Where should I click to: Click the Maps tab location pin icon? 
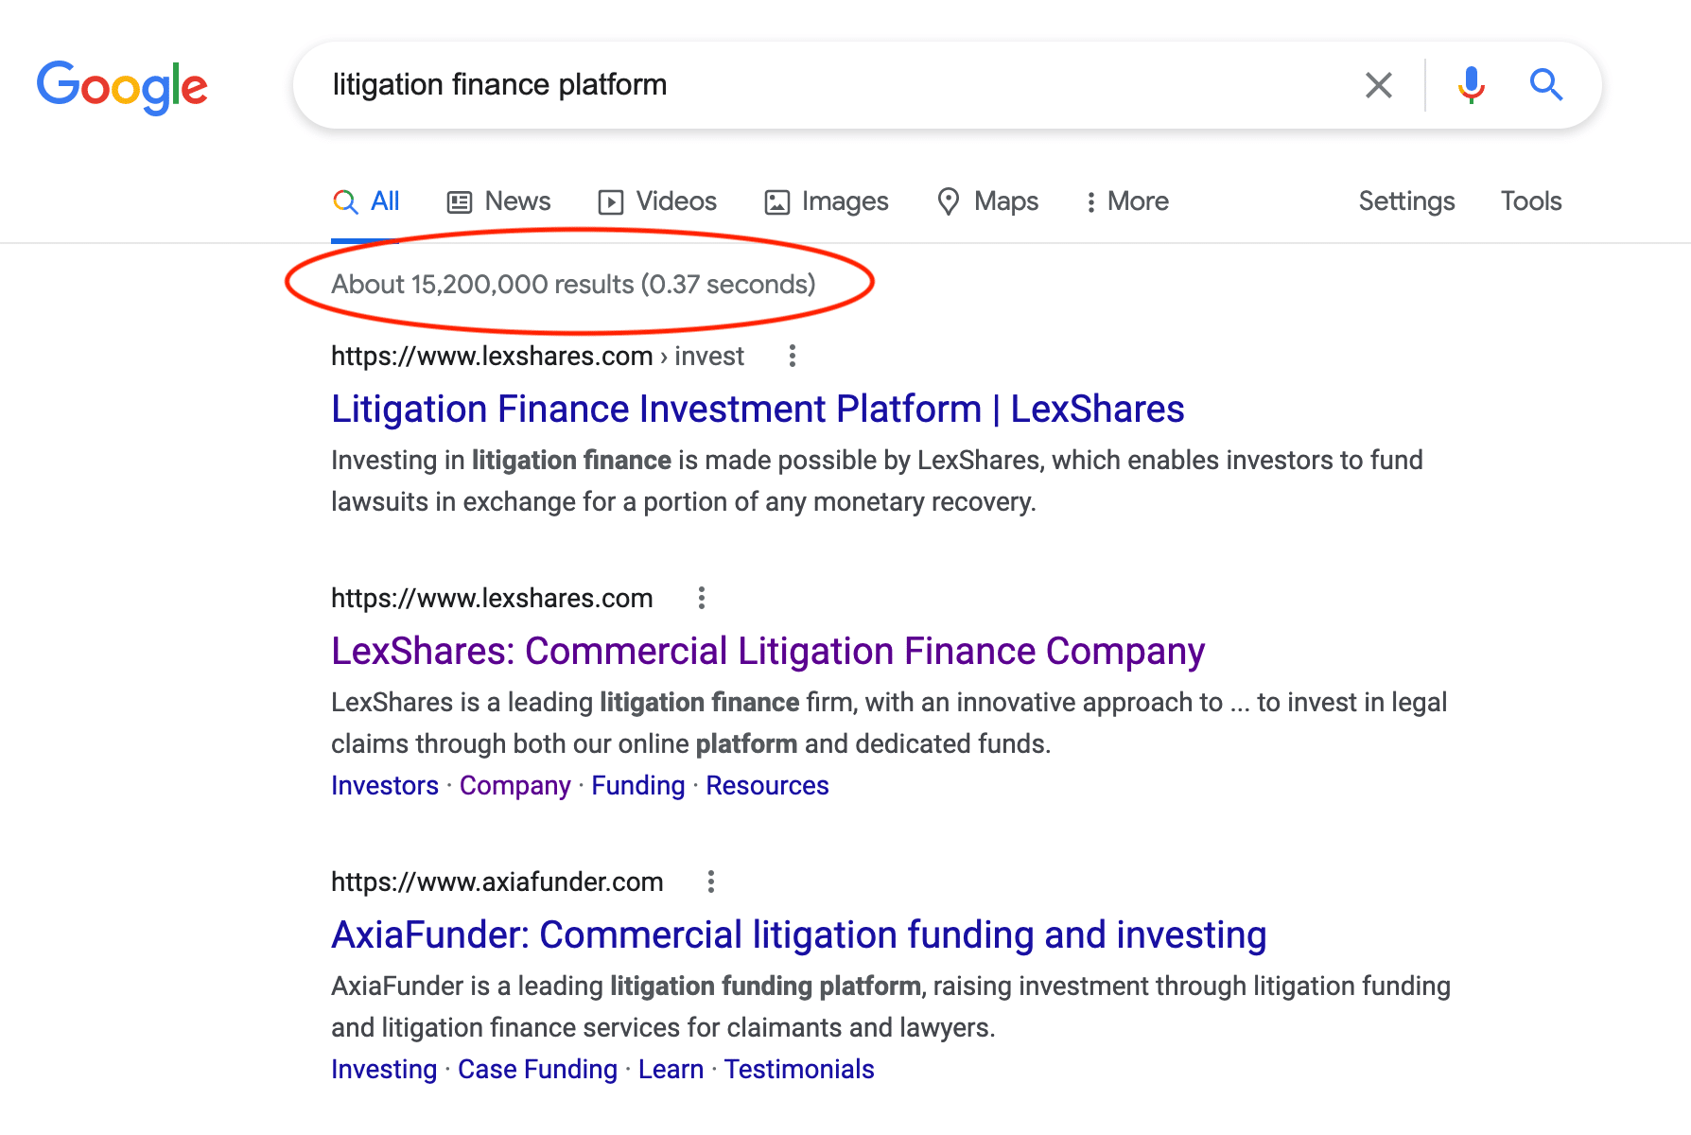click(949, 201)
